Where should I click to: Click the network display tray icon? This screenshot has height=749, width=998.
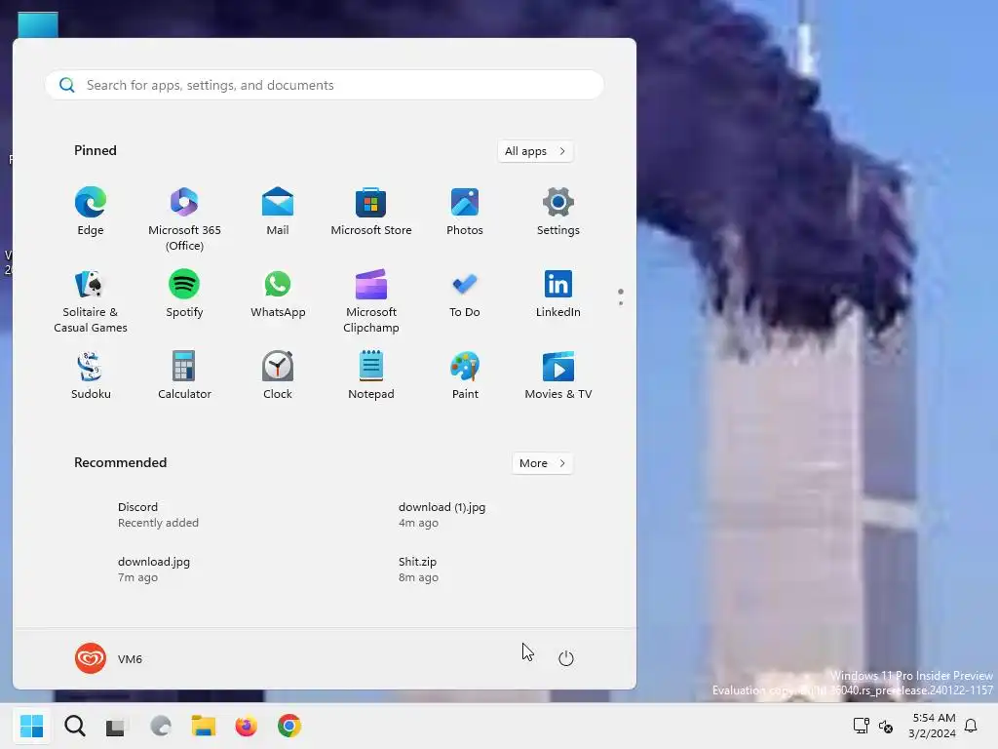click(862, 726)
